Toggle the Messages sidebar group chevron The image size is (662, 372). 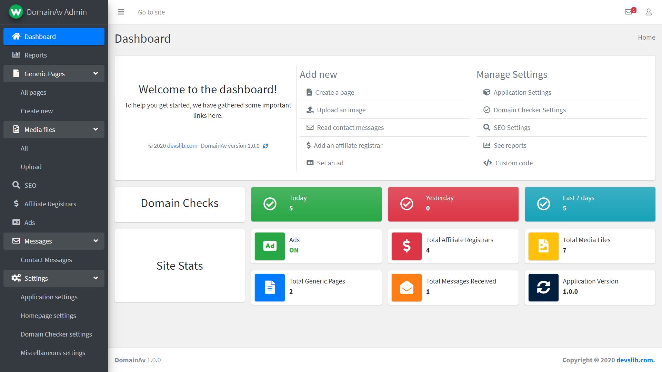96,241
